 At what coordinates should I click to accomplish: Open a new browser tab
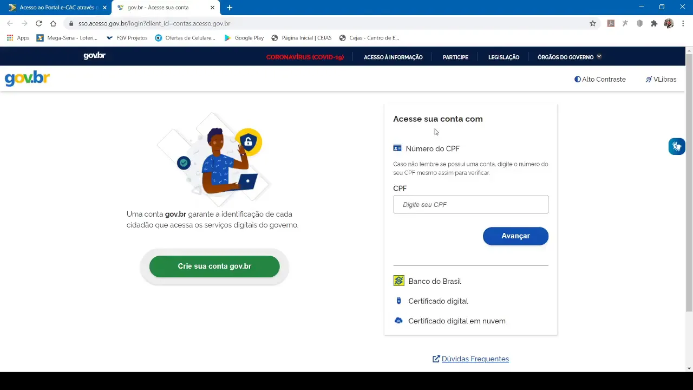230,8
